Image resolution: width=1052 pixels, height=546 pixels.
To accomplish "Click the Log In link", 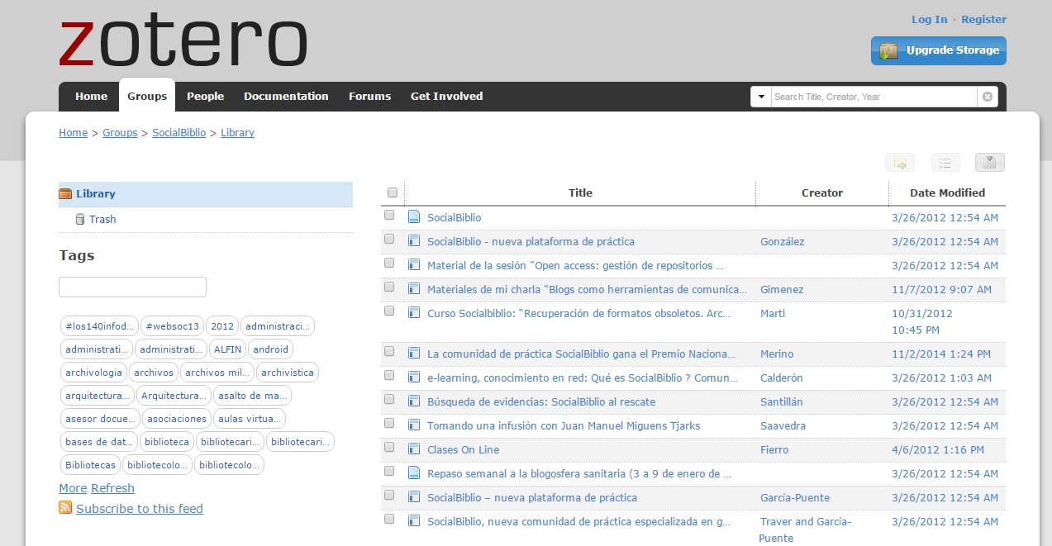I will coord(930,20).
